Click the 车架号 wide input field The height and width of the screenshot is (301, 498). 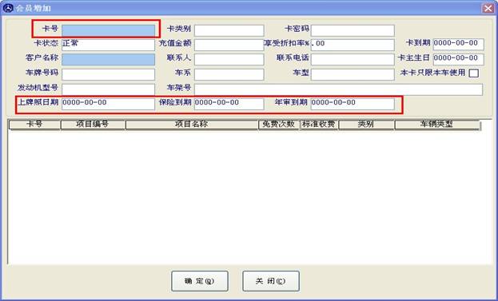[338, 89]
